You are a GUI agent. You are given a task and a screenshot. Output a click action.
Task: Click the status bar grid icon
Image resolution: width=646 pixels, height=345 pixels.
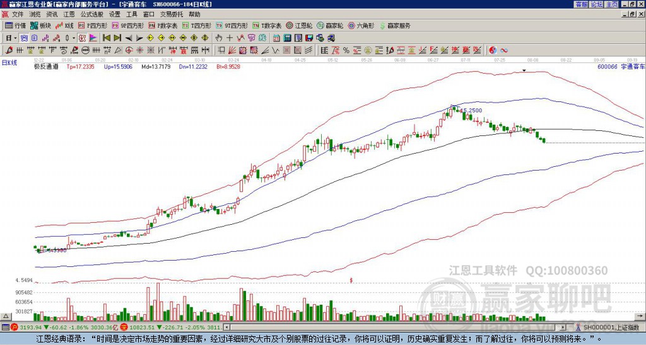coord(5,327)
